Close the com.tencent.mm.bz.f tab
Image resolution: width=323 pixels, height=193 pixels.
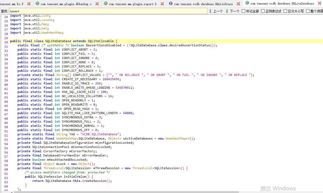click(x=29, y=4)
